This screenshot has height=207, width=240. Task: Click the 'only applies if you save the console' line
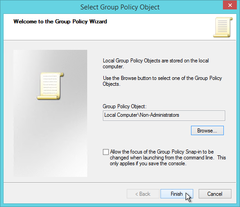pyautogui.click(x=148, y=163)
